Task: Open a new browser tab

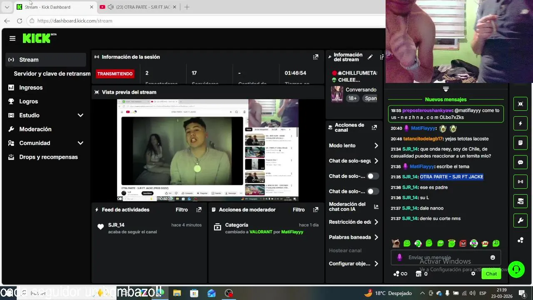Action: click(187, 7)
